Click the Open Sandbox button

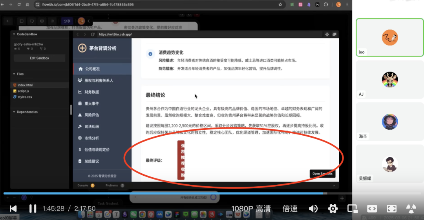(x=322, y=173)
